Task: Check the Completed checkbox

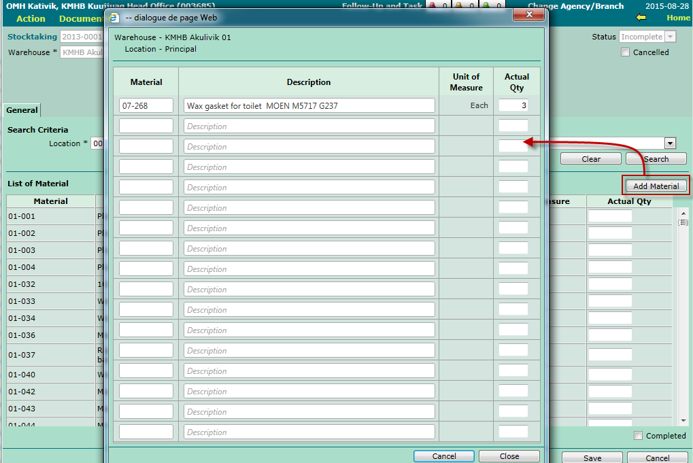Action: [638, 436]
